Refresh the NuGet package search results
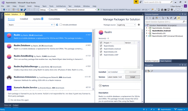The image size is (188, 111). (57, 25)
